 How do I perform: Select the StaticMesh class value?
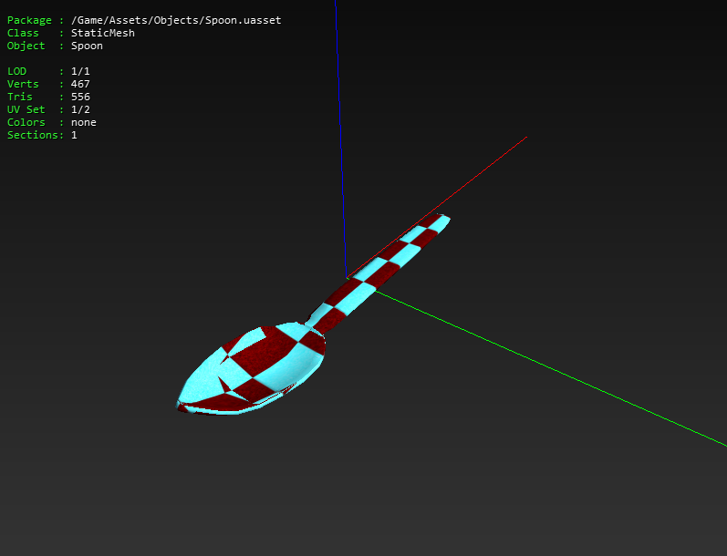(x=103, y=33)
